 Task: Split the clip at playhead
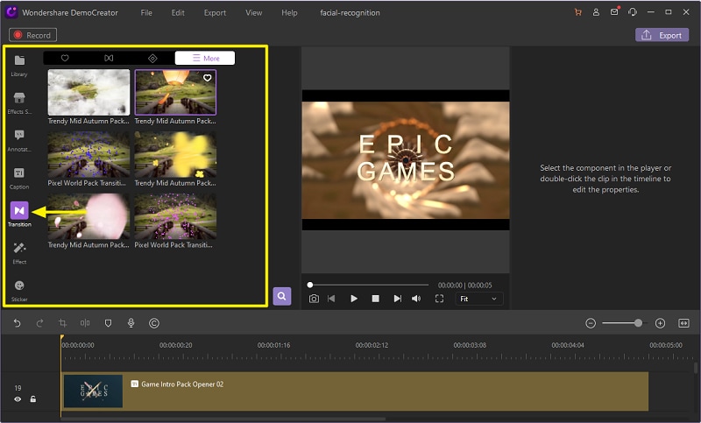coord(85,323)
